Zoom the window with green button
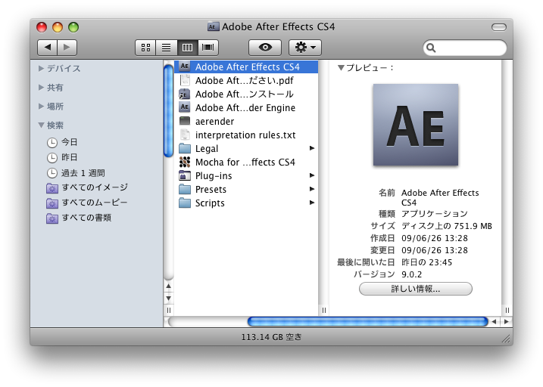The height and width of the screenshot is (387, 543). 73,27
